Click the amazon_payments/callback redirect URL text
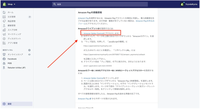The image size is (200, 109). point(114,54)
